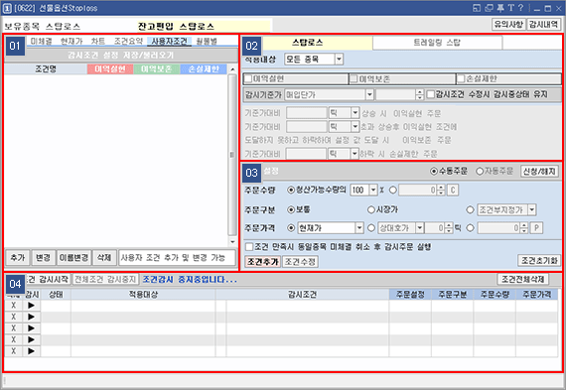Check 감시조건 수정시 감시중상태 유지
Image resolution: width=566 pixels, height=390 pixels.
430,94
